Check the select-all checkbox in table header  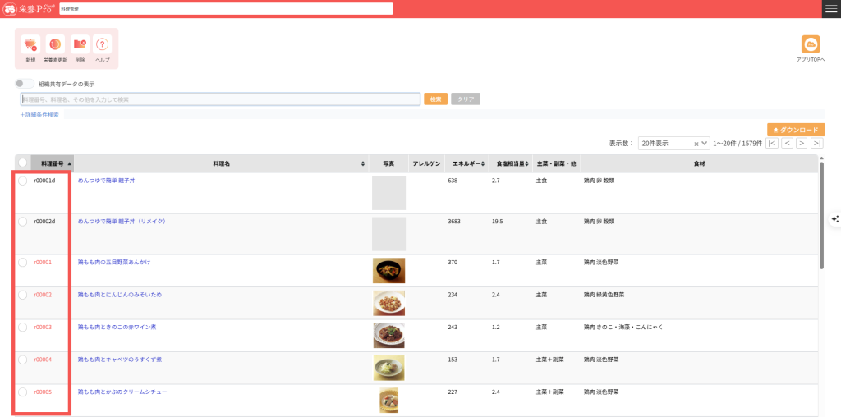[x=23, y=163]
